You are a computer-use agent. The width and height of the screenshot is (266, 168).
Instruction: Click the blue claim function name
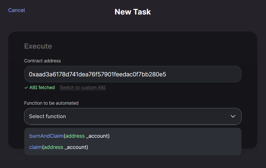coord(36,147)
